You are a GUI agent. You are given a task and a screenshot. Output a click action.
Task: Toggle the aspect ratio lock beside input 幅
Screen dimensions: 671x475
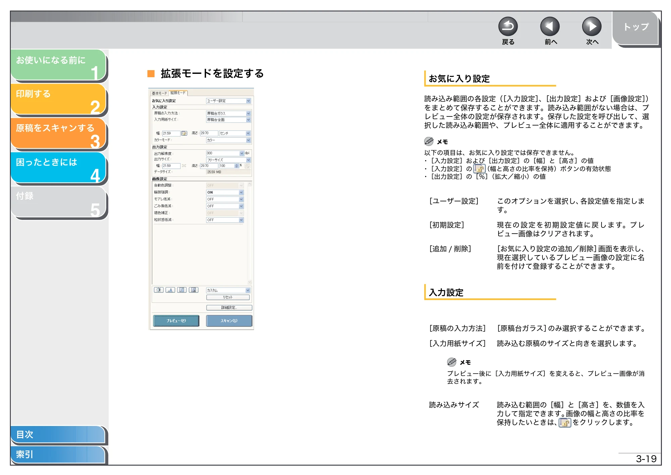pos(184,133)
